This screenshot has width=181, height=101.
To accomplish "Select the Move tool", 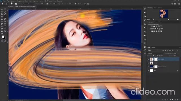I will click(2, 9).
